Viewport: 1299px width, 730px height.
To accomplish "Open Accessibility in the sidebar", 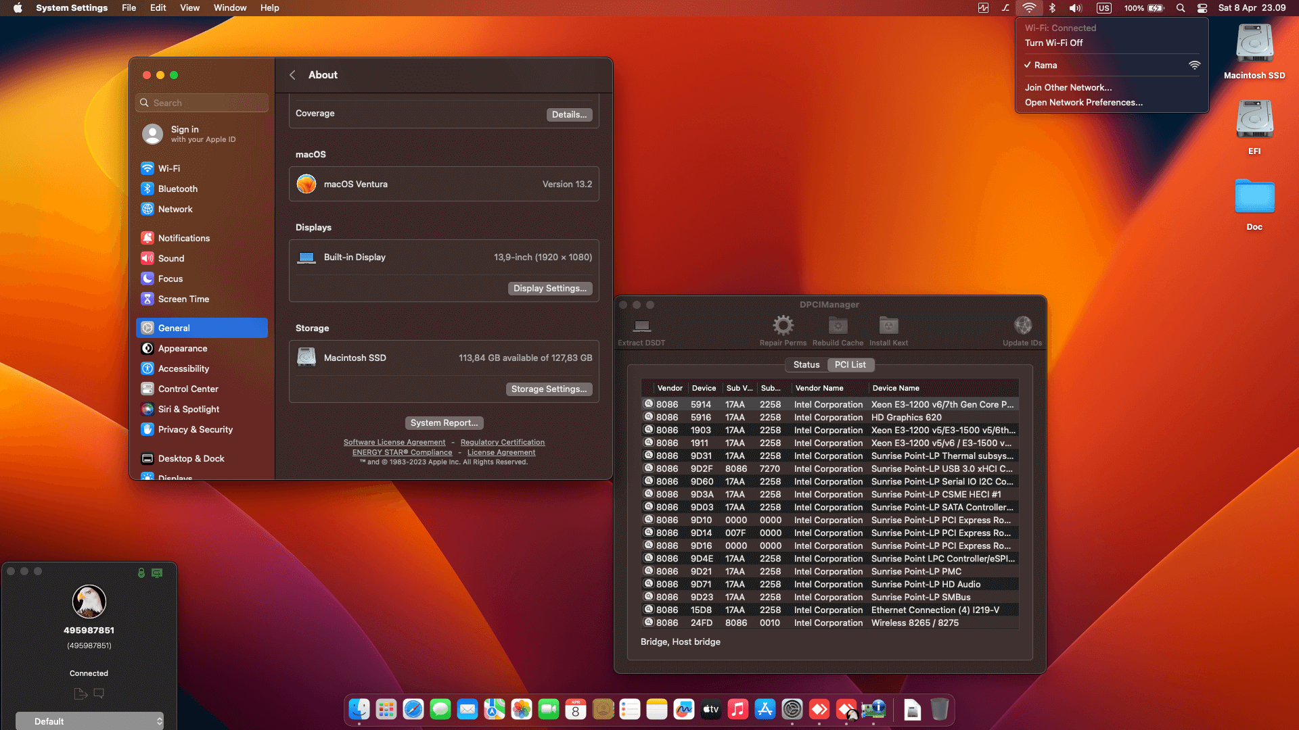I will tap(202, 368).
